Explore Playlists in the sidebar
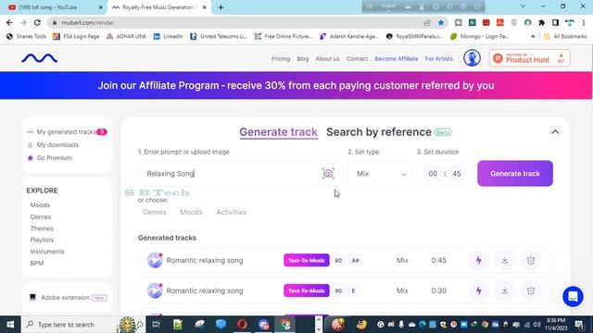The image size is (593, 333). pyautogui.click(x=42, y=240)
